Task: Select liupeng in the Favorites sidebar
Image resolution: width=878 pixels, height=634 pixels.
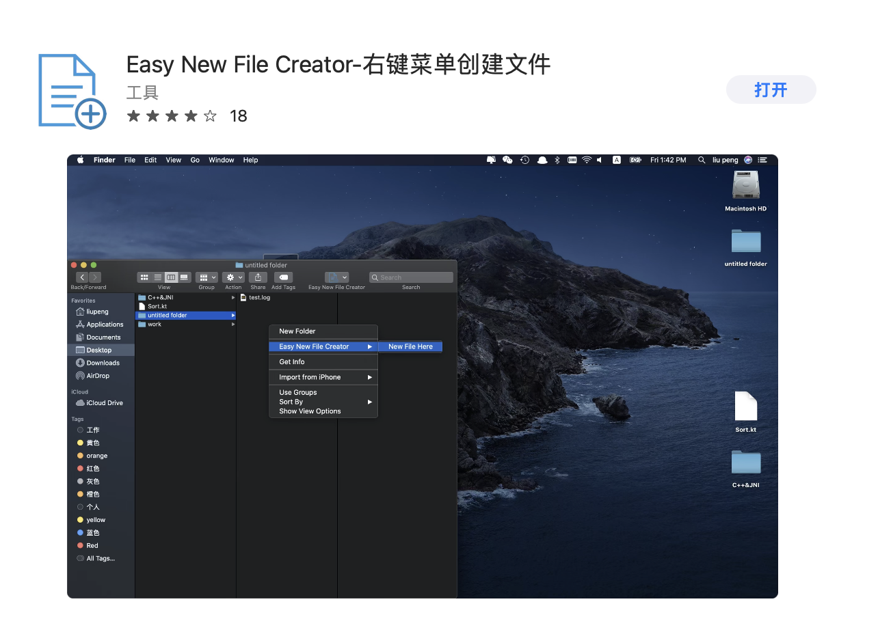Action: tap(101, 312)
